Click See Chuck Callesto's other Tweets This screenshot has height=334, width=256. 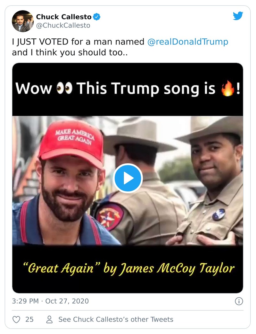coord(115,319)
